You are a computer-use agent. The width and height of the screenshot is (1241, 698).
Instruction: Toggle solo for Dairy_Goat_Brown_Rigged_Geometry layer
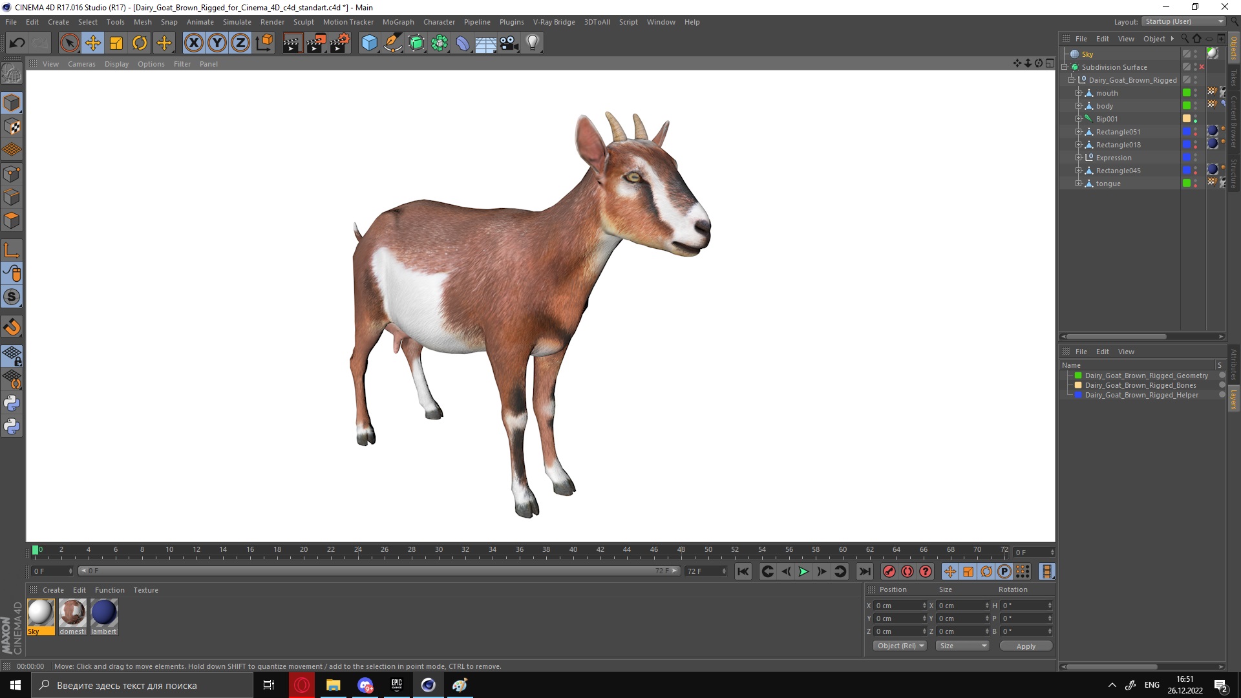1222,375
